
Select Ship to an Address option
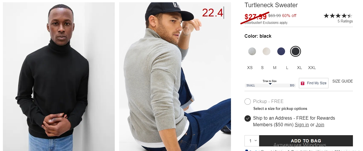[248, 118]
